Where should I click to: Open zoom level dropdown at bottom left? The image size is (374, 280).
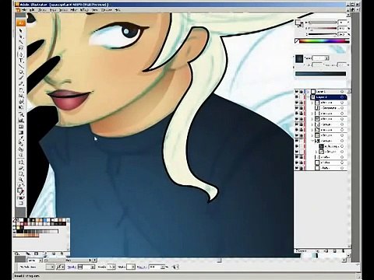(x=41, y=260)
